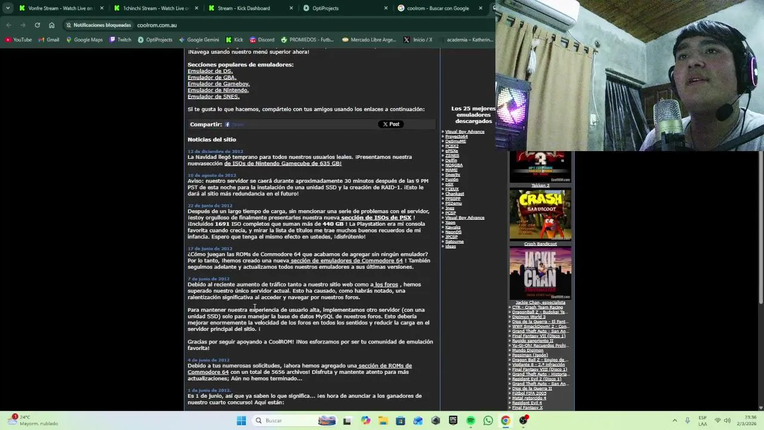Open Proyecto64 emulator link
The height and width of the screenshot is (430, 764).
pyautogui.click(x=457, y=137)
